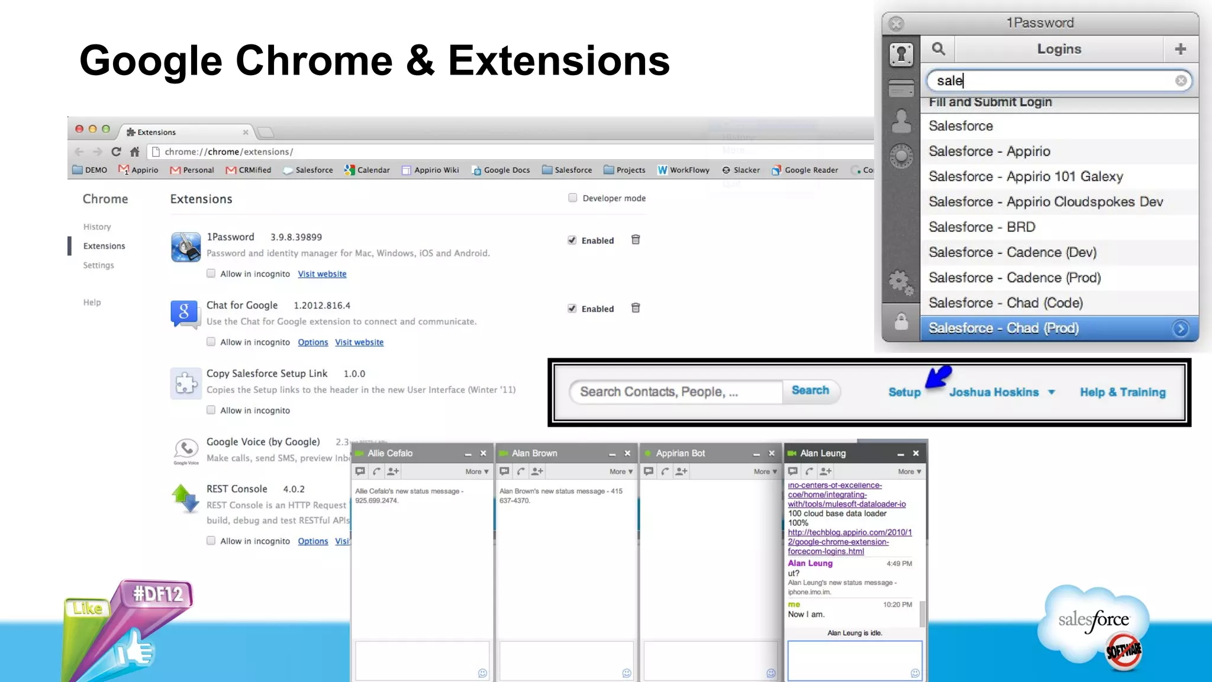Reload the Chrome extensions page
The width and height of the screenshot is (1212, 682).
click(116, 152)
